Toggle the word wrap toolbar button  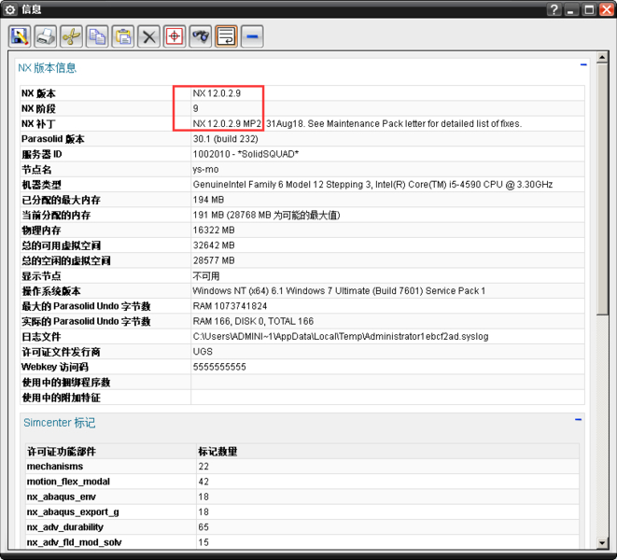click(226, 37)
